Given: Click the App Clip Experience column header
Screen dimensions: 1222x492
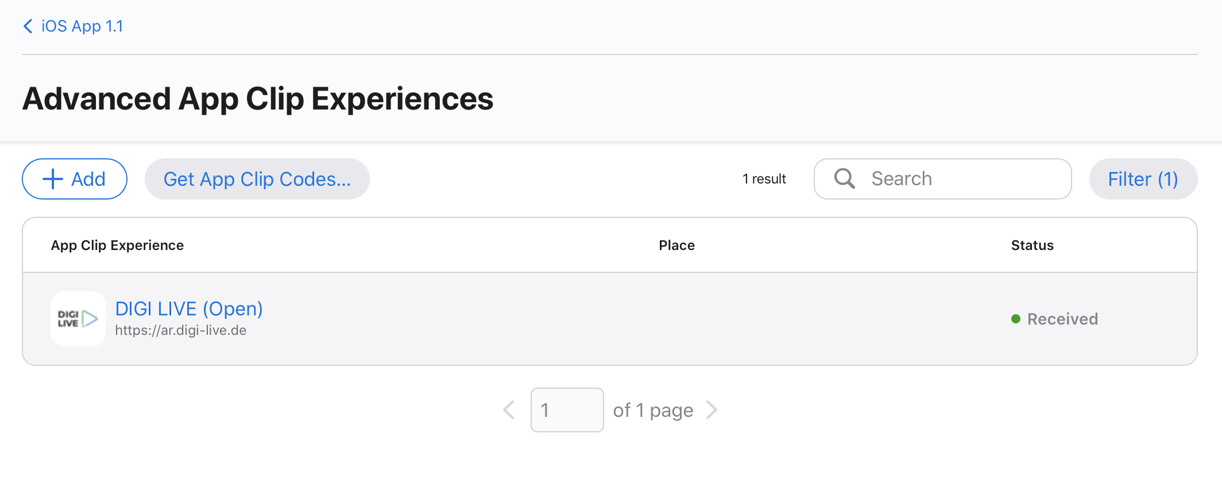Looking at the screenshot, I should click(x=117, y=245).
